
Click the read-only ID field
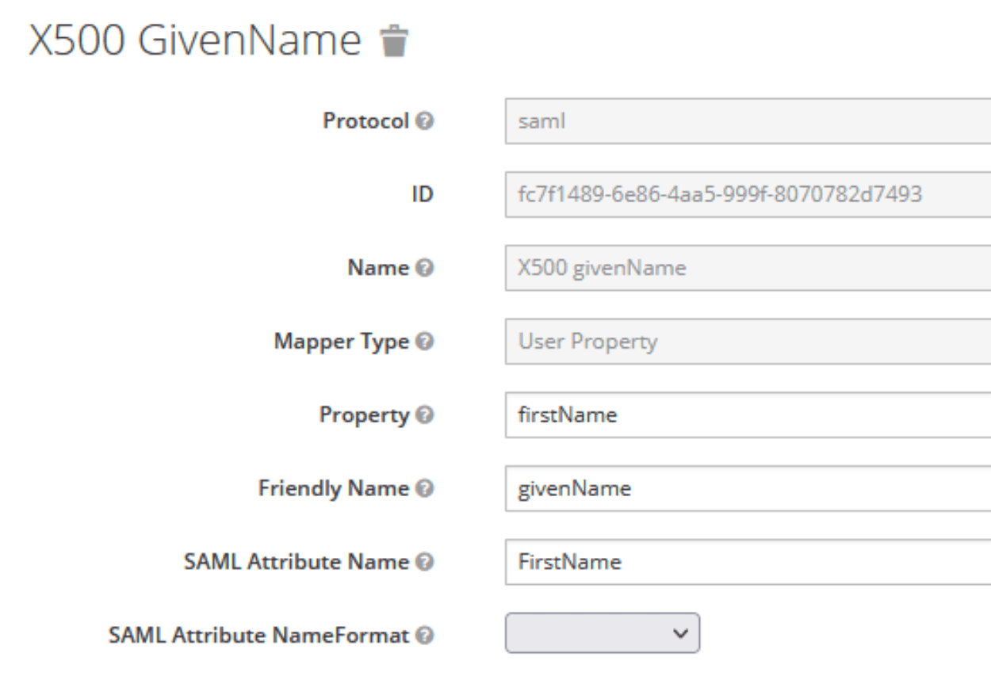point(748,194)
